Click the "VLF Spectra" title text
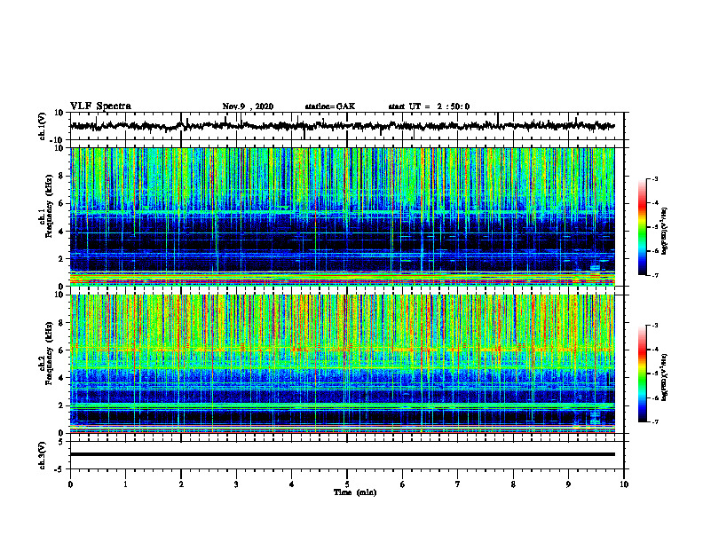This screenshot has height=543, width=703. (x=100, y=106)
